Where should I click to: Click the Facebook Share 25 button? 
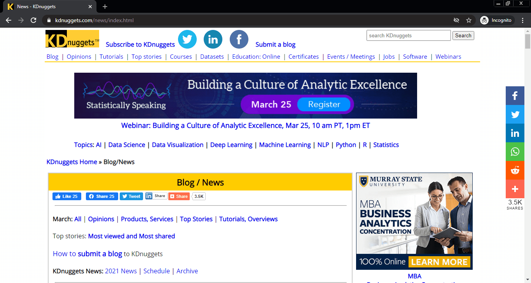tap(101, 196)
